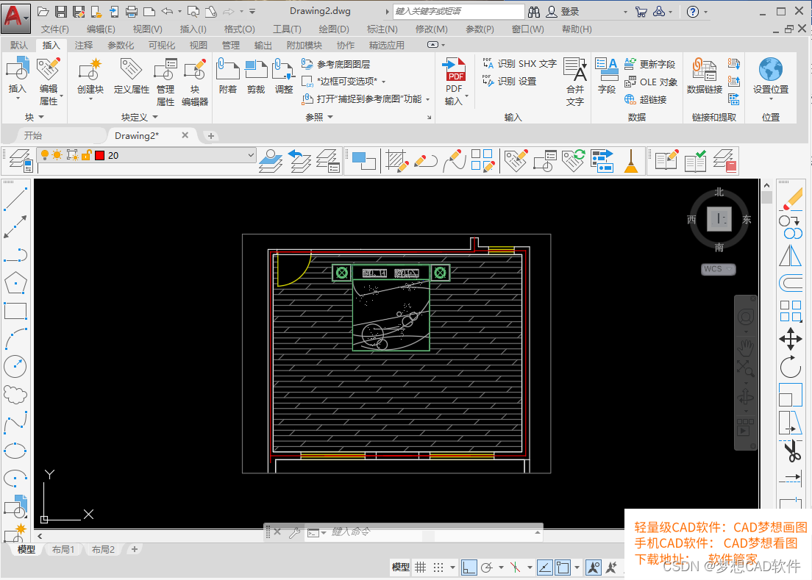Switch to the 注释 ribbon tab
The height and width of the screenshot is (580, 812).
[x=83, y=45]
